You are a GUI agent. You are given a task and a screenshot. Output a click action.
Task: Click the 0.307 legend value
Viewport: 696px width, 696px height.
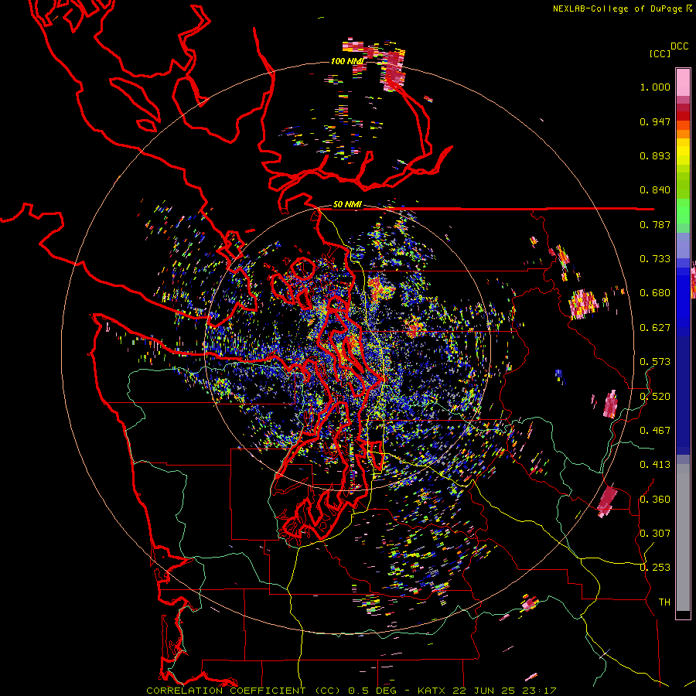[655, 534]
